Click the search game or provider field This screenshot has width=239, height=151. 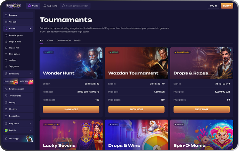75,6
